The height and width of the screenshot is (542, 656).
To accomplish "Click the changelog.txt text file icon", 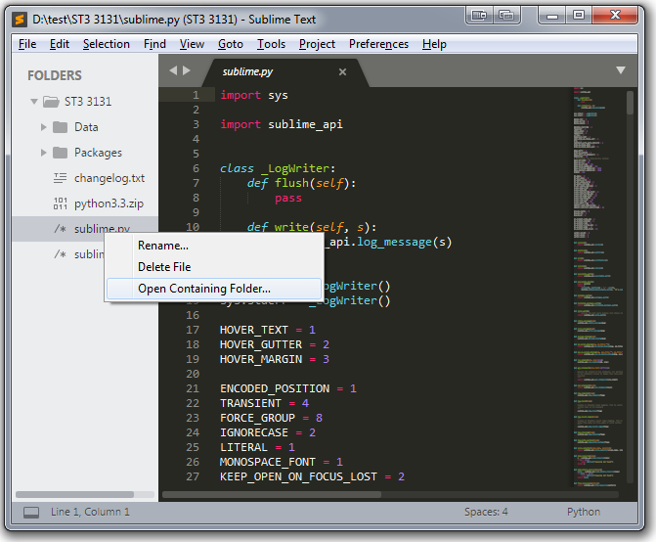I will click(x=61, y=178).
